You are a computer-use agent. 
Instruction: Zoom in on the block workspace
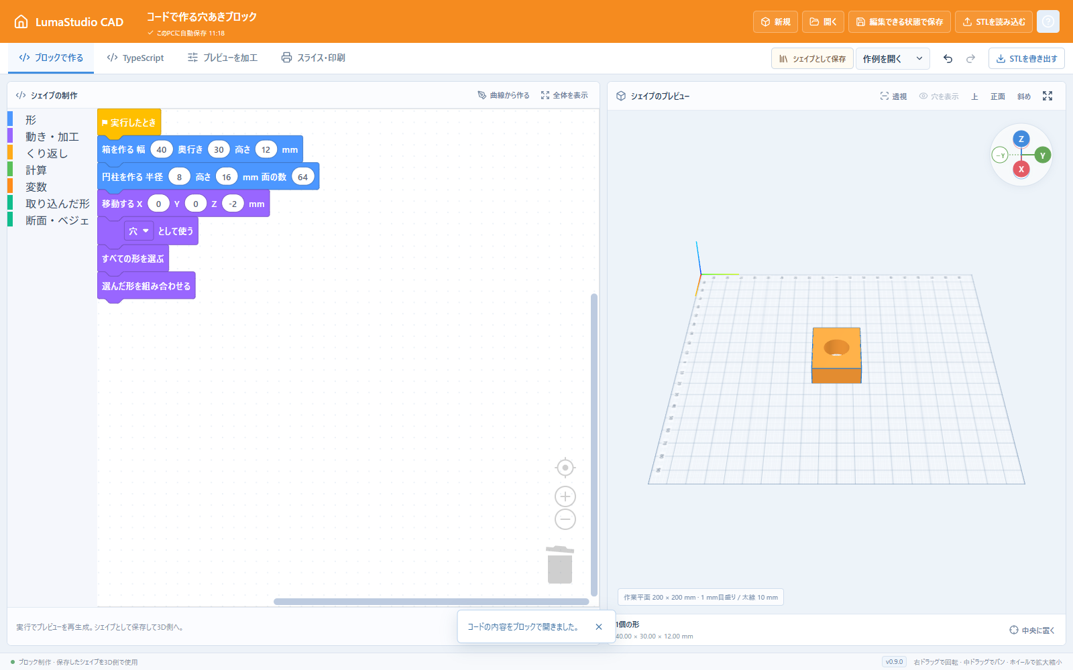[x=565, y=496]
